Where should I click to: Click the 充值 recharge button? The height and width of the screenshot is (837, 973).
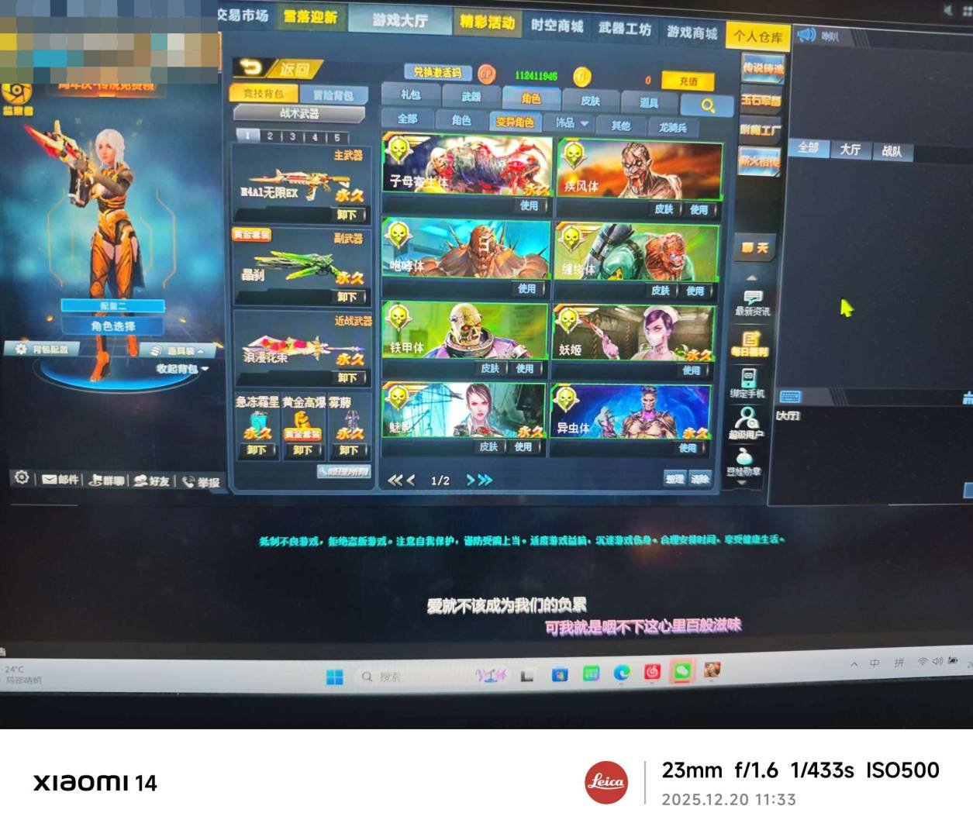tap(688, 81)
